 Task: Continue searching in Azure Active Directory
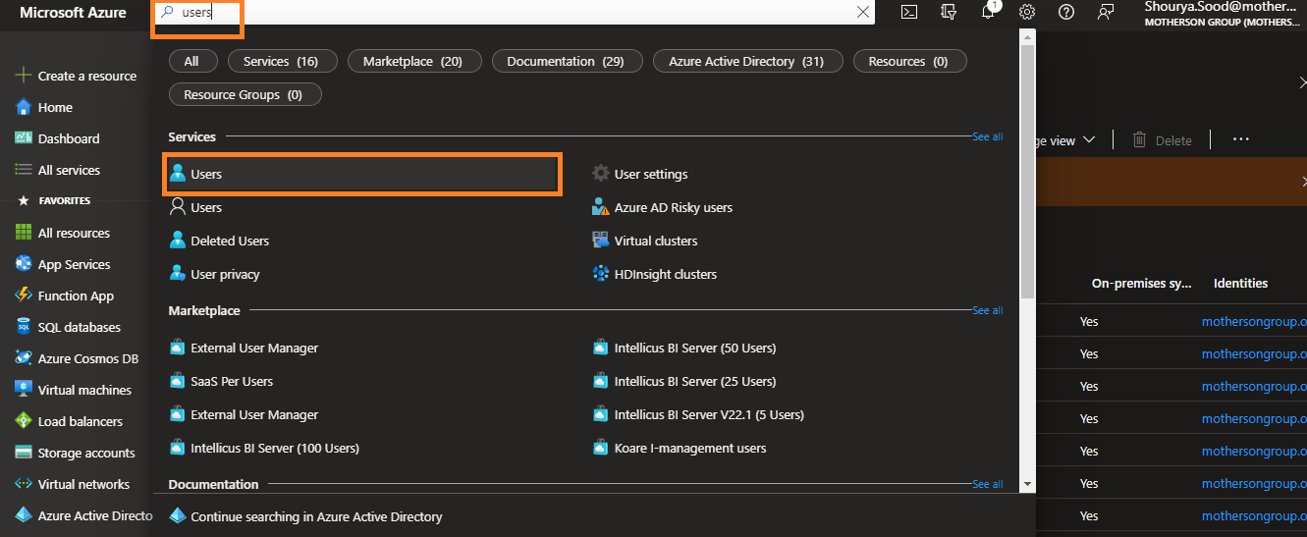point(305,516)
